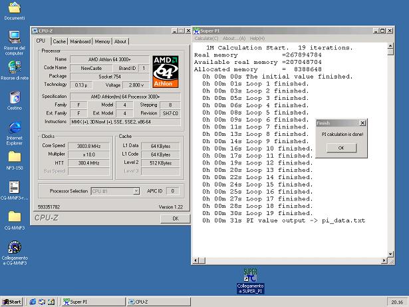Switch to the Mainboard tab

[x=80, y=41]
